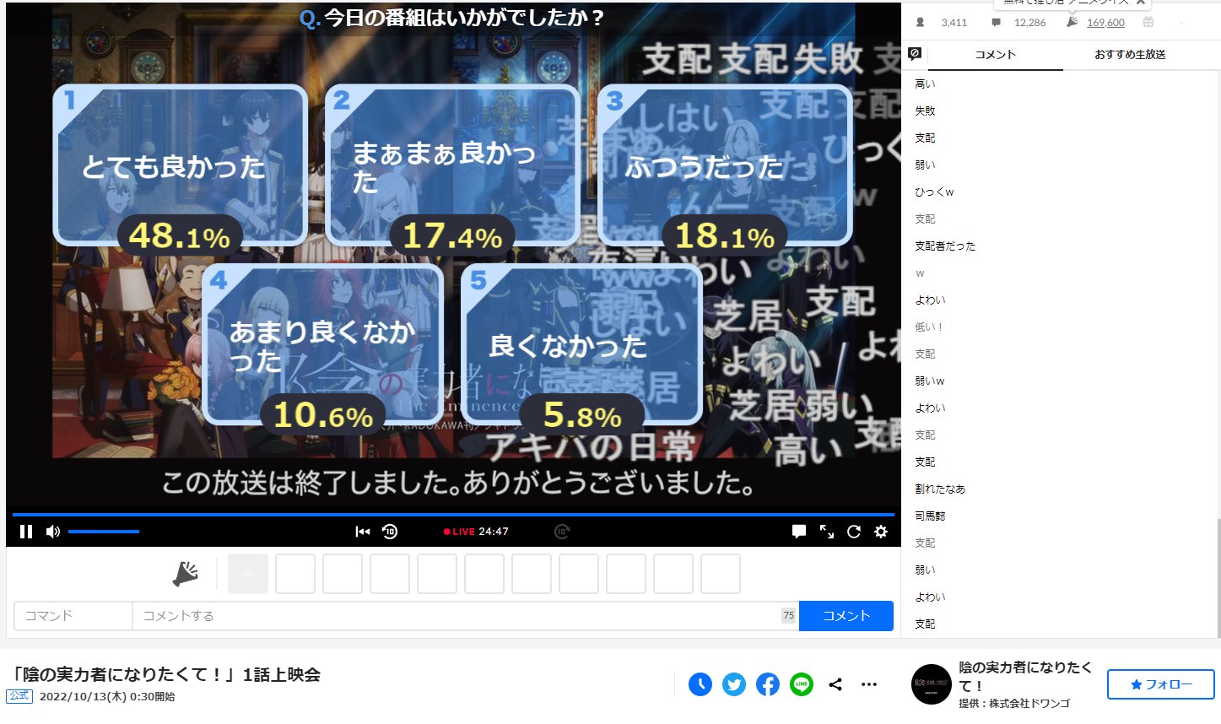Pause the live stream playback
The image size is (1221, 724).
[x=26, y=532]
